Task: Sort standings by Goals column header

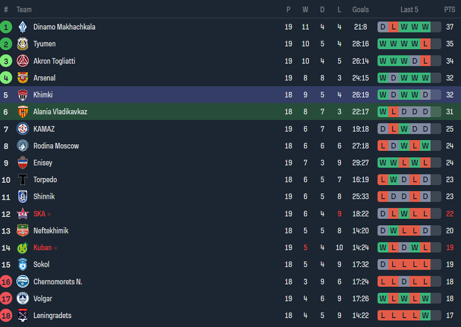Action: [x=361, y=9]
